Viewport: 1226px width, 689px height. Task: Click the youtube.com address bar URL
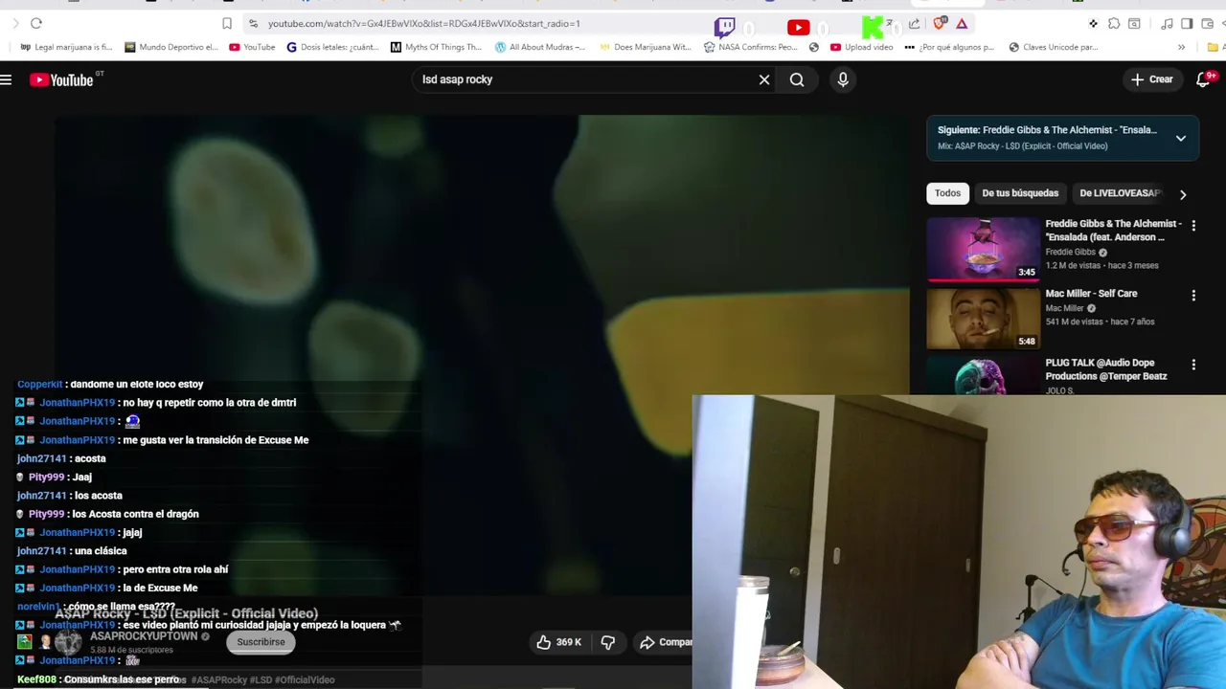pyautogui.click(x=423, y=23)
